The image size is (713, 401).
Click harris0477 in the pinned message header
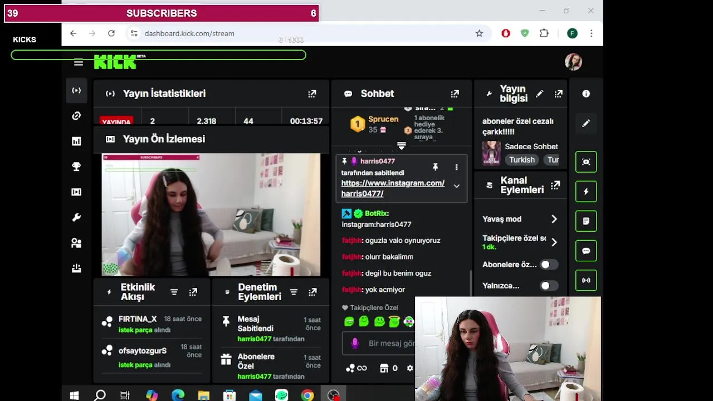(378, 161)
